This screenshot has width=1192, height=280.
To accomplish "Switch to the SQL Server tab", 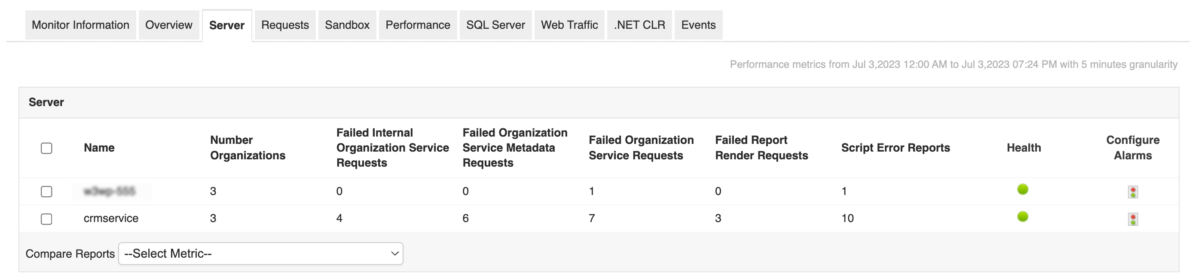I will click(x=495, y=25).
